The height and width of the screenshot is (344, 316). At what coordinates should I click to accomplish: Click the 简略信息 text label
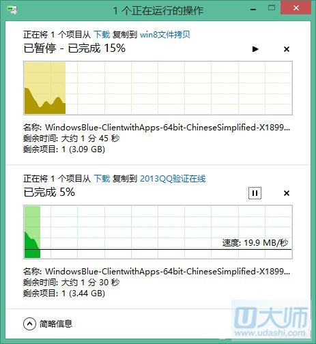pyautogui.click(x=56, y=324)
